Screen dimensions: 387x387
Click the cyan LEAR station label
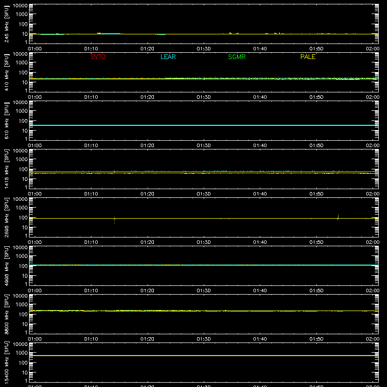(168, 57)
